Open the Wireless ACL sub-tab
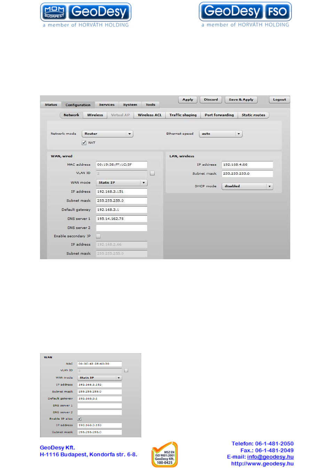 pyautogui.click(x=150, y=115)
